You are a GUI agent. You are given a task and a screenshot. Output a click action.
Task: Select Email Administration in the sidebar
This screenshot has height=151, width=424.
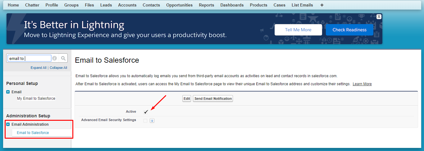tap(30, 124)
